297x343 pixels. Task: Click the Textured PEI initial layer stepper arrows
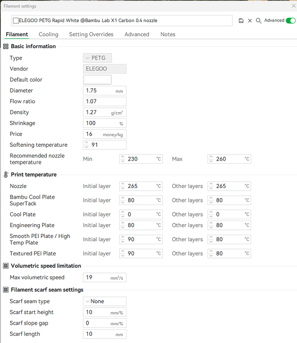123,254
